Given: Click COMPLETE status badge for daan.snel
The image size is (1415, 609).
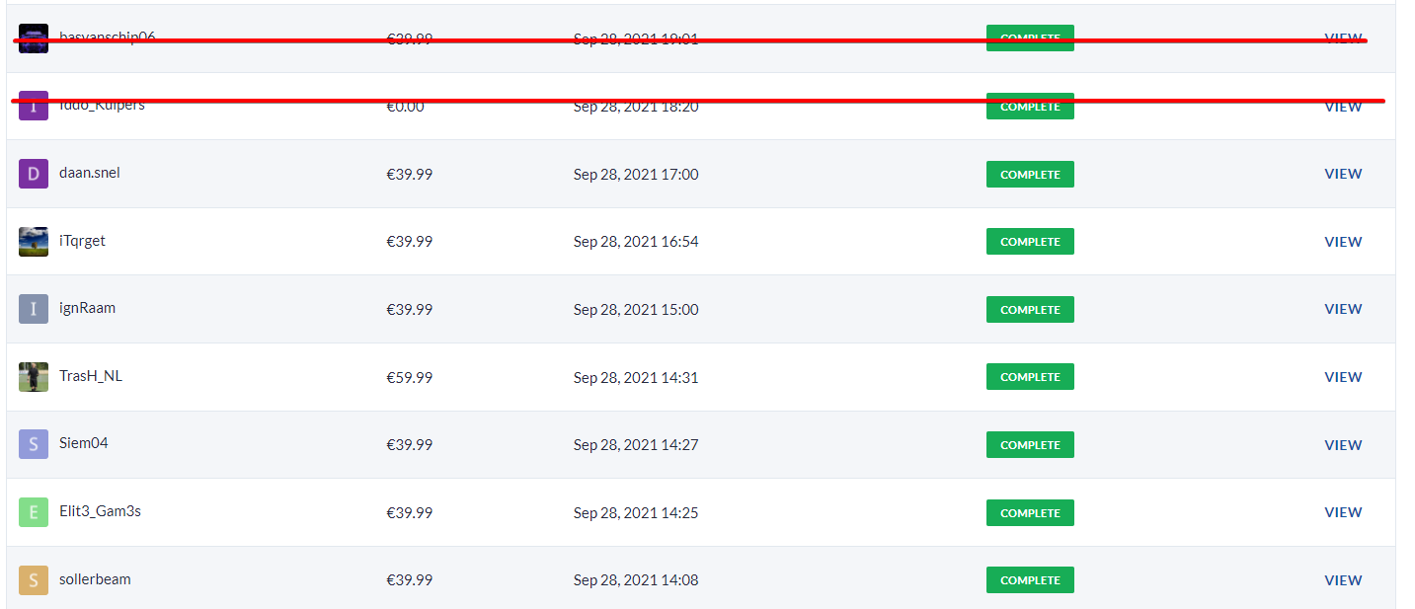Looking at the screenshot, I should tap(1030, 175).
